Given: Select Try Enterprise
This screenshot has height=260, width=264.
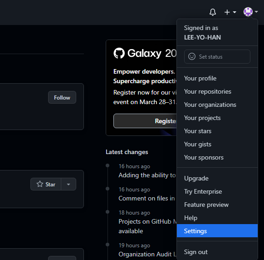Looking at the screenshot, I should click(x=217, y=191).
